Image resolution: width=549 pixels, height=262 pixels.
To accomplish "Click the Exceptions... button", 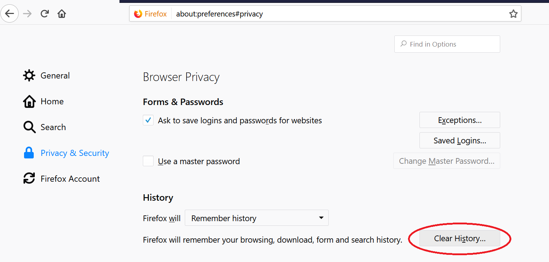I will click(x=460, y=120).
